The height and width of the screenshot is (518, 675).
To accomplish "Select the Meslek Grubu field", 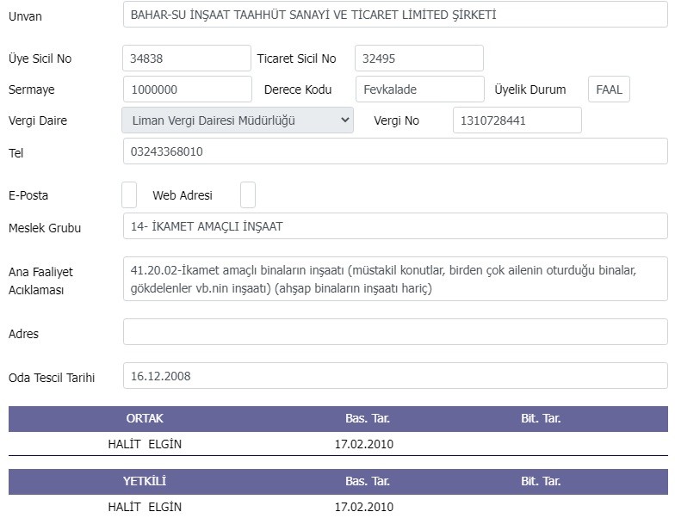I will point(395,225).
